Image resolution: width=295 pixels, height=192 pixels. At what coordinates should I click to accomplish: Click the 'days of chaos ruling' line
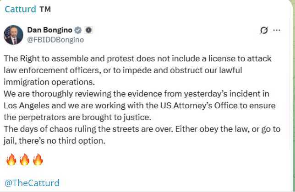point(142,129)
